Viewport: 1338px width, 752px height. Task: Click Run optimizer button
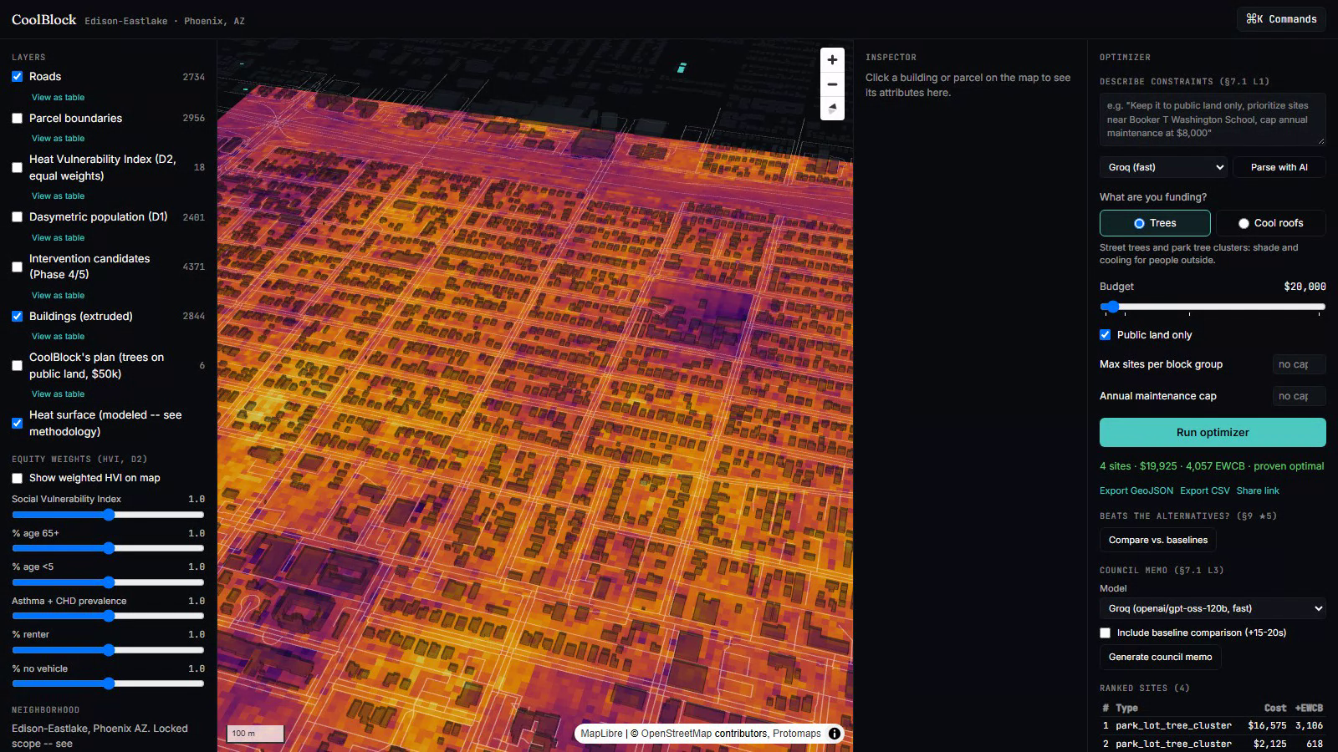1213,432
